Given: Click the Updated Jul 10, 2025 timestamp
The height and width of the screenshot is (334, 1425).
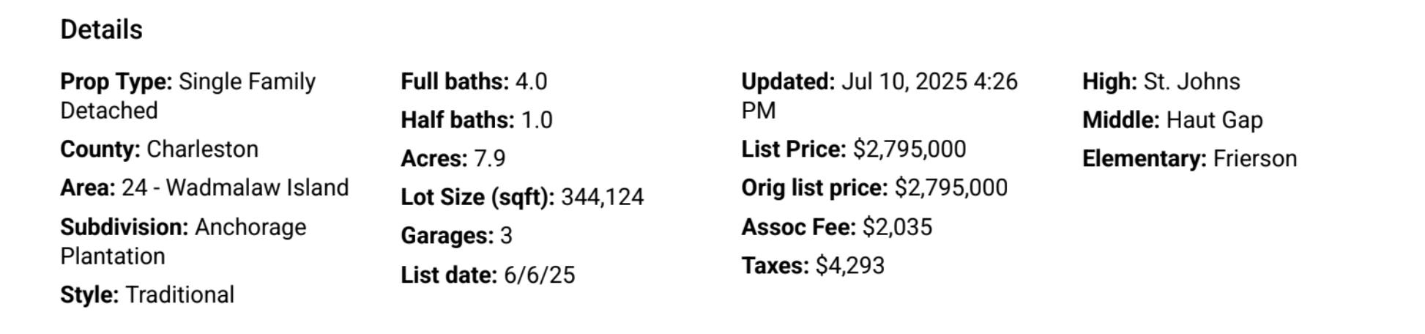Looking at the screenshot, I should [x=879, y=96].
